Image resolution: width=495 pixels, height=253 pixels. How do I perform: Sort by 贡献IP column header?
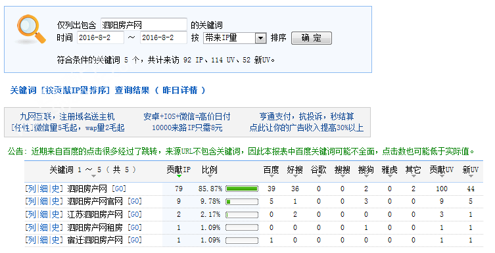click(179, 171)
